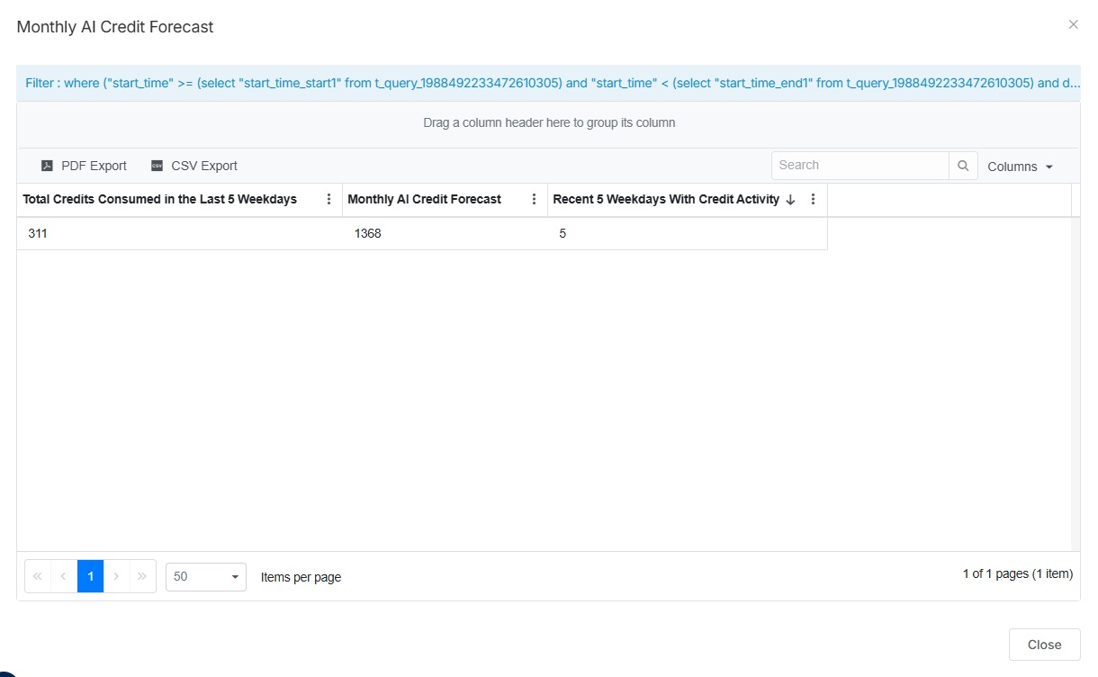This screenshot has height=677, width=1098.
Task: Click the PDF Export icon
Action: coord(48,166)
